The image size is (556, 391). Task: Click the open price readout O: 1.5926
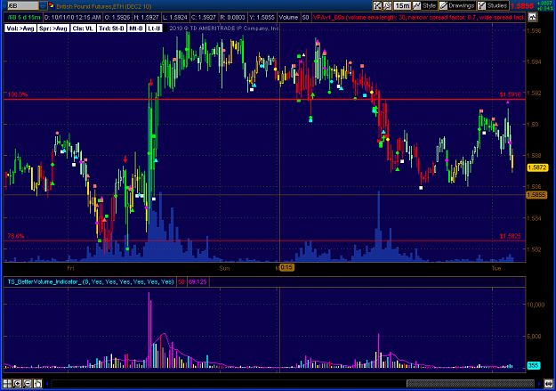(x=117, y=17)
